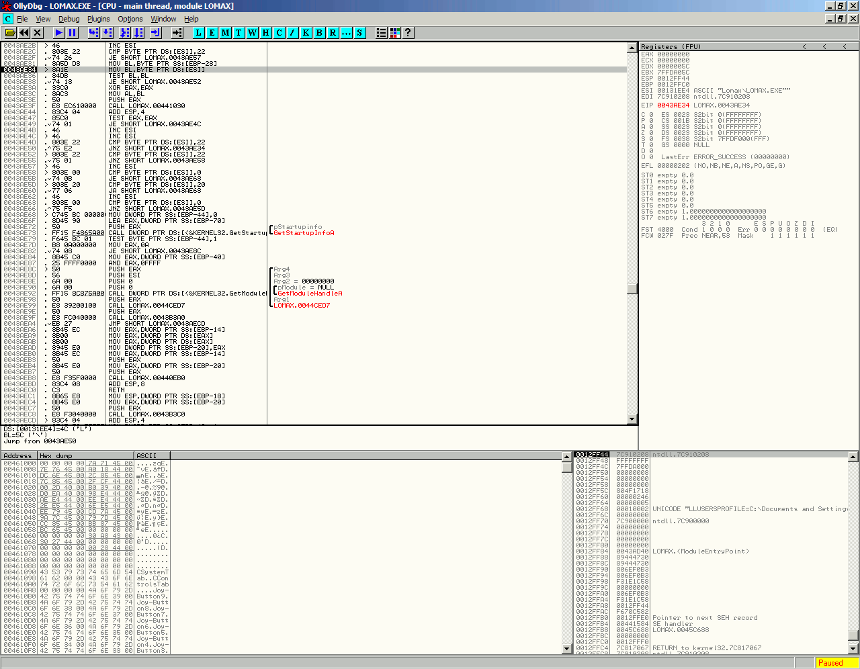The width and height of the screenshot is (860, 669).
Task: Show the Patches window (slash button)
Action: [292, 32]
